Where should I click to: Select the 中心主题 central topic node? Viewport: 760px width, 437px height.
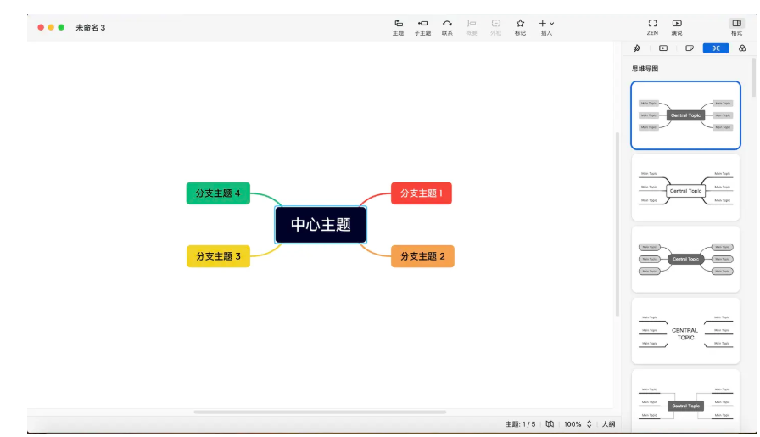click(321, 225)
